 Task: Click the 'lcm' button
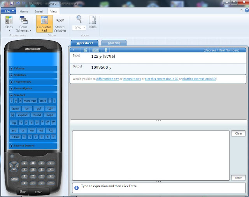pos(27,108)
